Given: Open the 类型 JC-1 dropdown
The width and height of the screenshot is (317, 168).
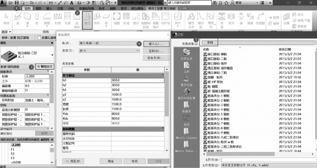Looking at the screenshot, I should [x=109, y=51].
